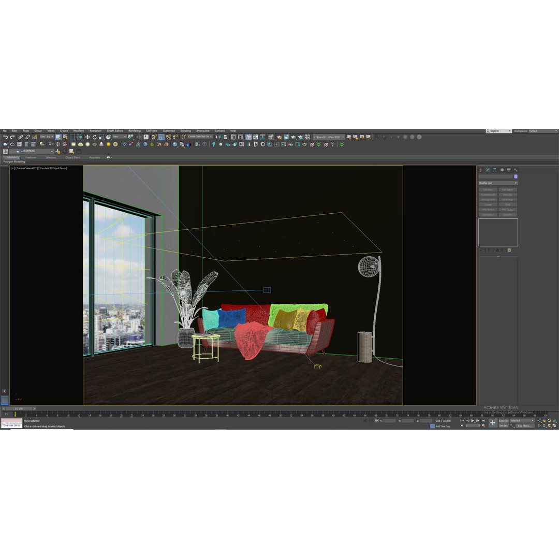Activate the Select and Move tool
559x559 pixels.
(87, 137)
